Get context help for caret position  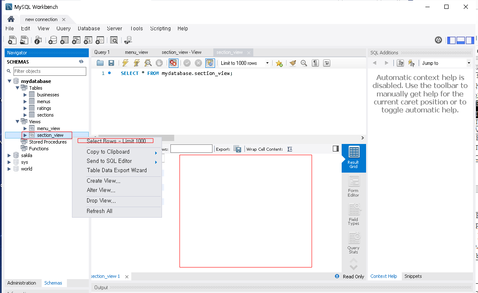(401, 63)
